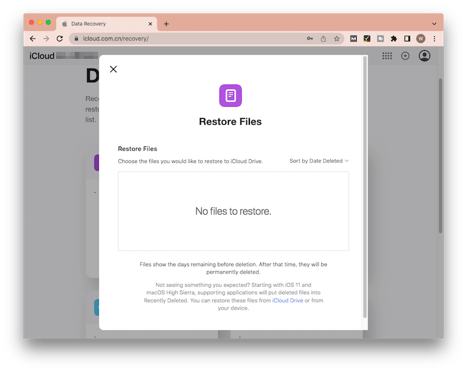Close the Data Recovery tab

point(151,24)
